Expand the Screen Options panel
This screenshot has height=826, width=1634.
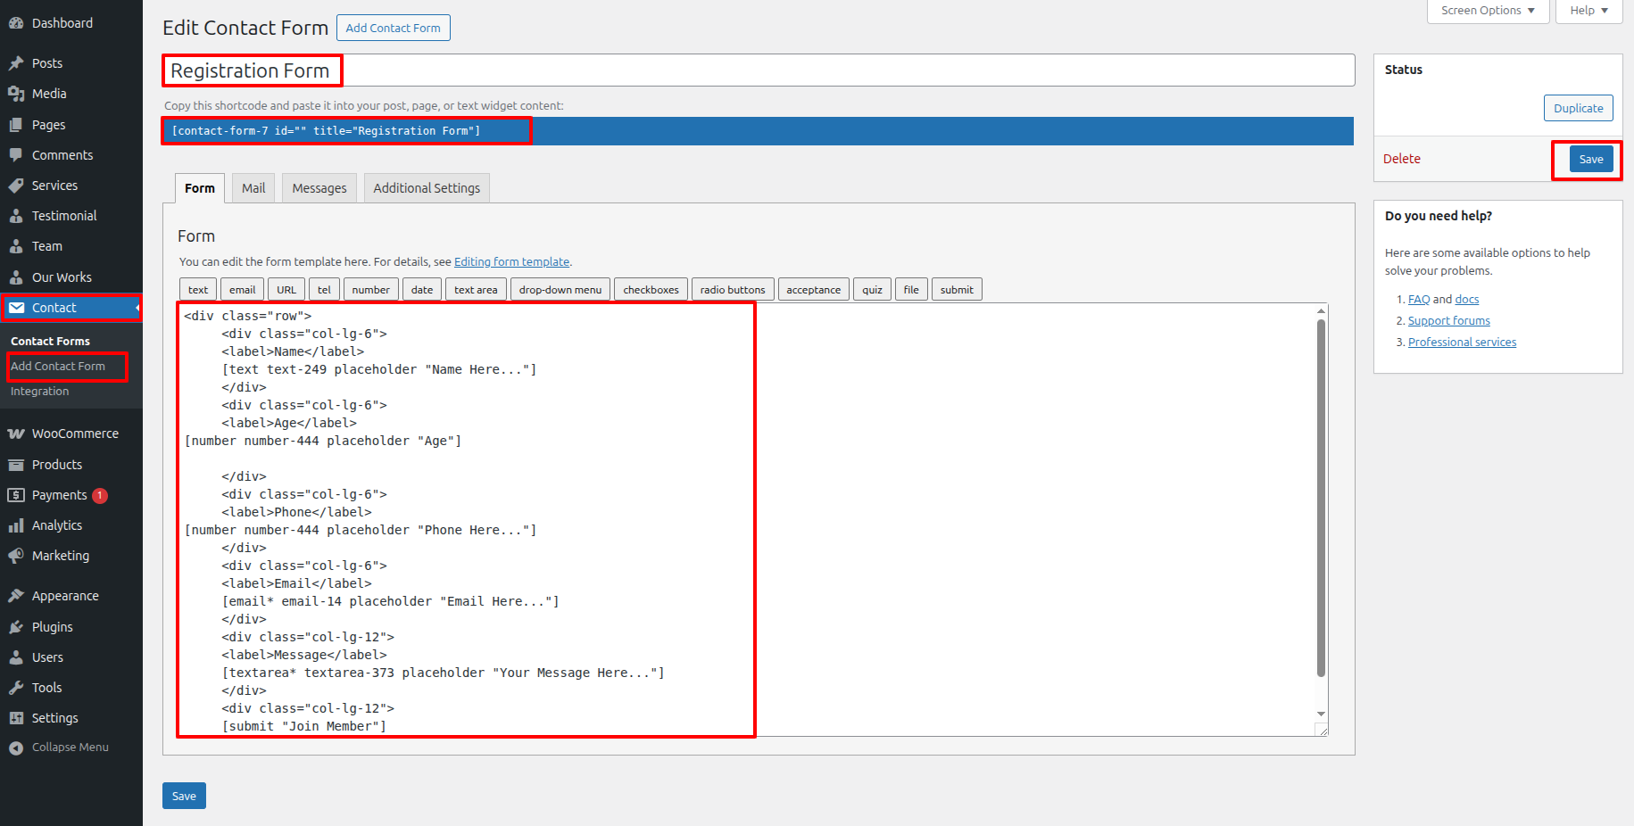1488,11
